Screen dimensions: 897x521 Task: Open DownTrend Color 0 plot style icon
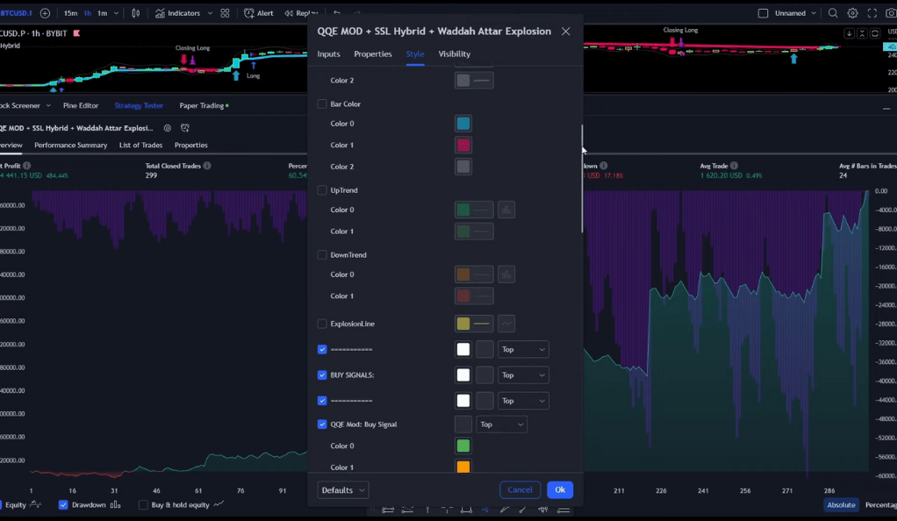506,275
